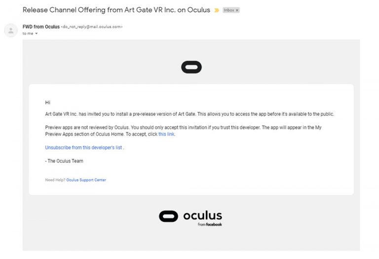Screen dimensions: 379x259
Task: Click the 'oculus' wordmark in footer
Action: point(202,215)
